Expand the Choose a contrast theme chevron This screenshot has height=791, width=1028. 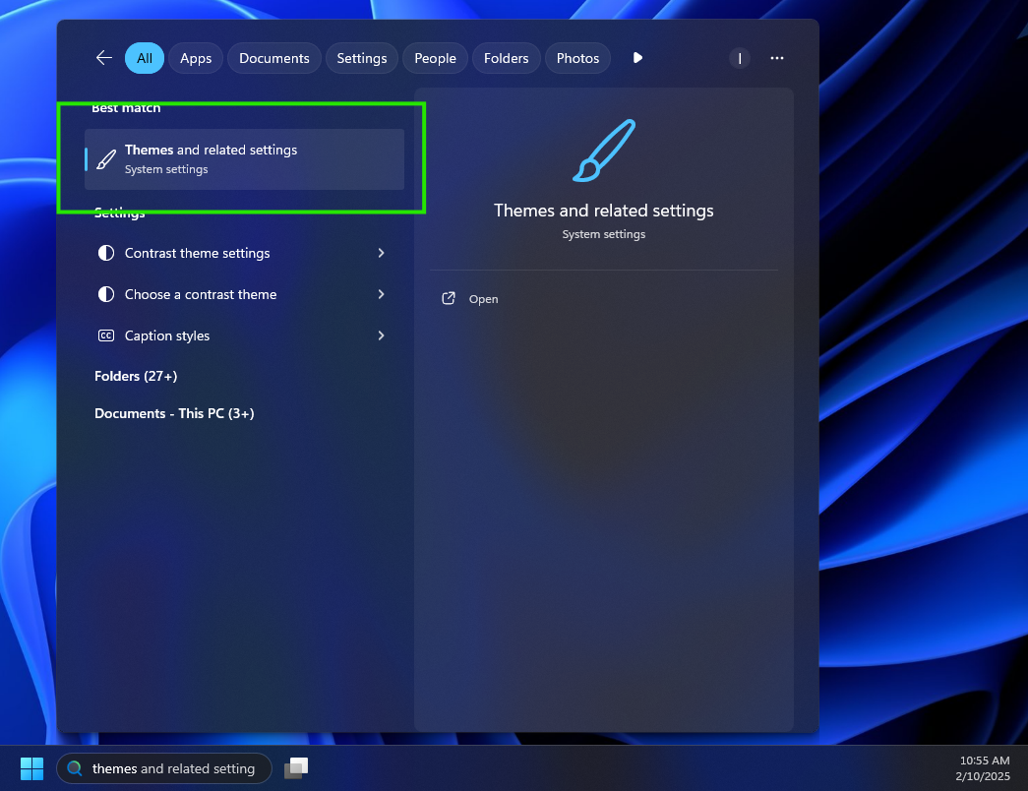click(x=381, y=294)
